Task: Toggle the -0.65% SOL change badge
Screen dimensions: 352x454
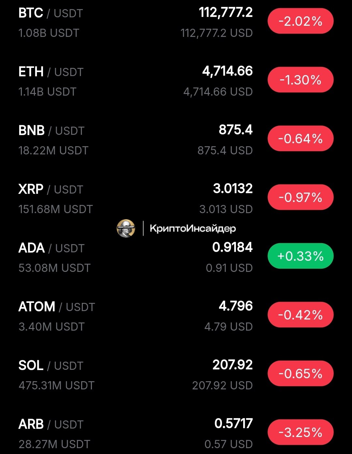Action: click(x=301, y=374)
